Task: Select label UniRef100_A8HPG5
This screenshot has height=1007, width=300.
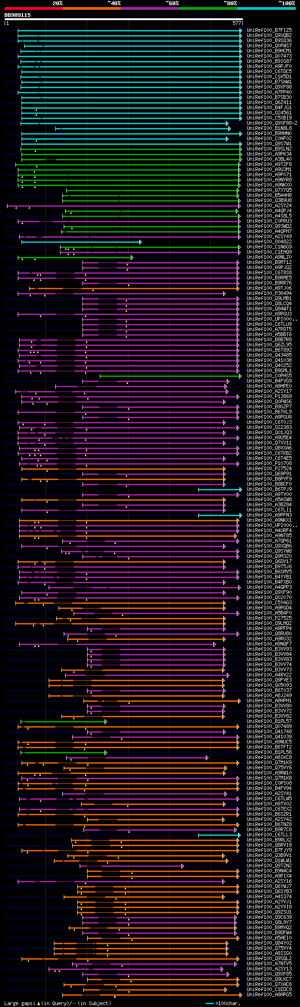Action: pos(269,994)
